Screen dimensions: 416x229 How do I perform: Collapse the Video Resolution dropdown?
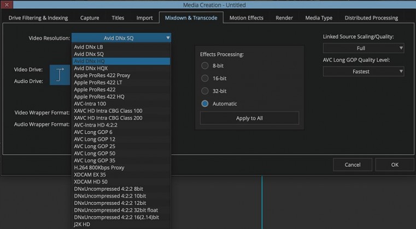pos(122,38)
